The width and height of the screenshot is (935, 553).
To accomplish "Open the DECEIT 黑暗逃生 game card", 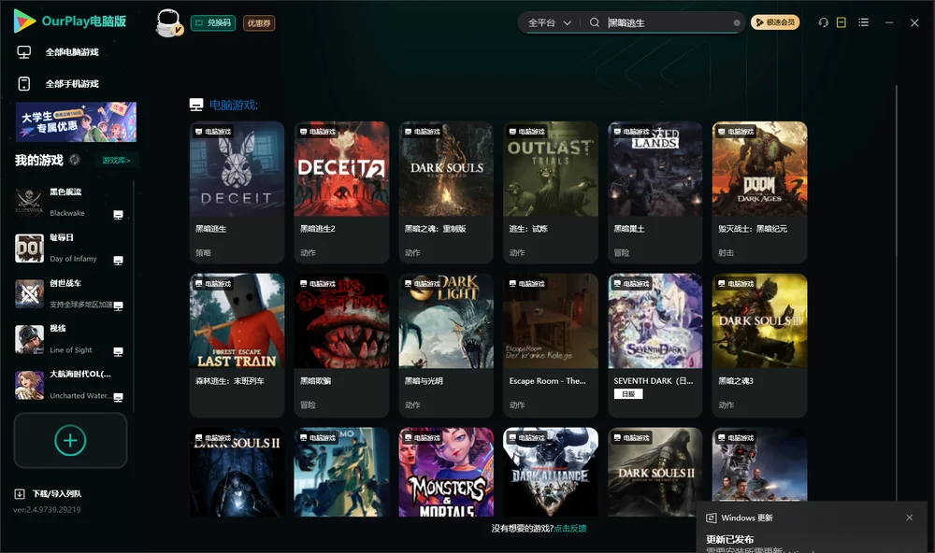I will [x=237, y=191].
